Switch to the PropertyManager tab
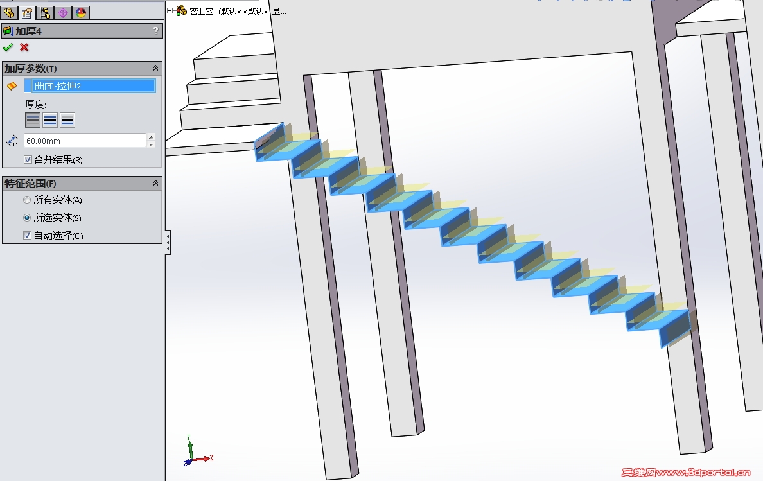Screen dimensions: 763x481 click(x=27, y=13)
